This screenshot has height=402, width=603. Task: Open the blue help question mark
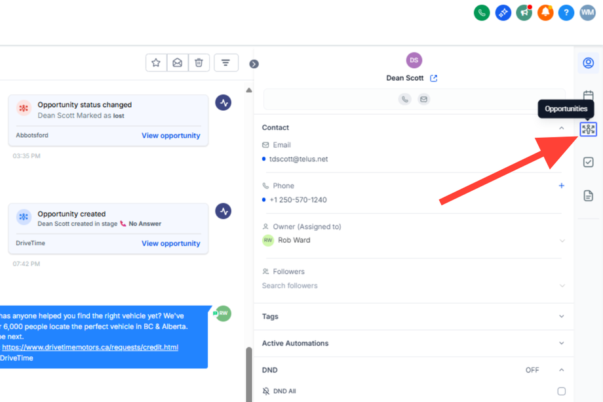pos(566,12)
